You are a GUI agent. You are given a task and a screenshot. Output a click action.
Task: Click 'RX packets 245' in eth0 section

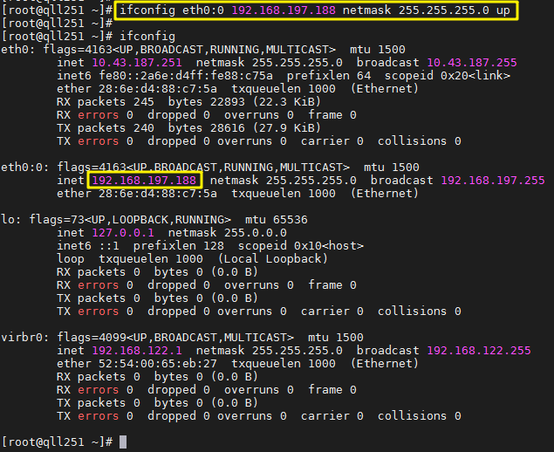(106, 102)
